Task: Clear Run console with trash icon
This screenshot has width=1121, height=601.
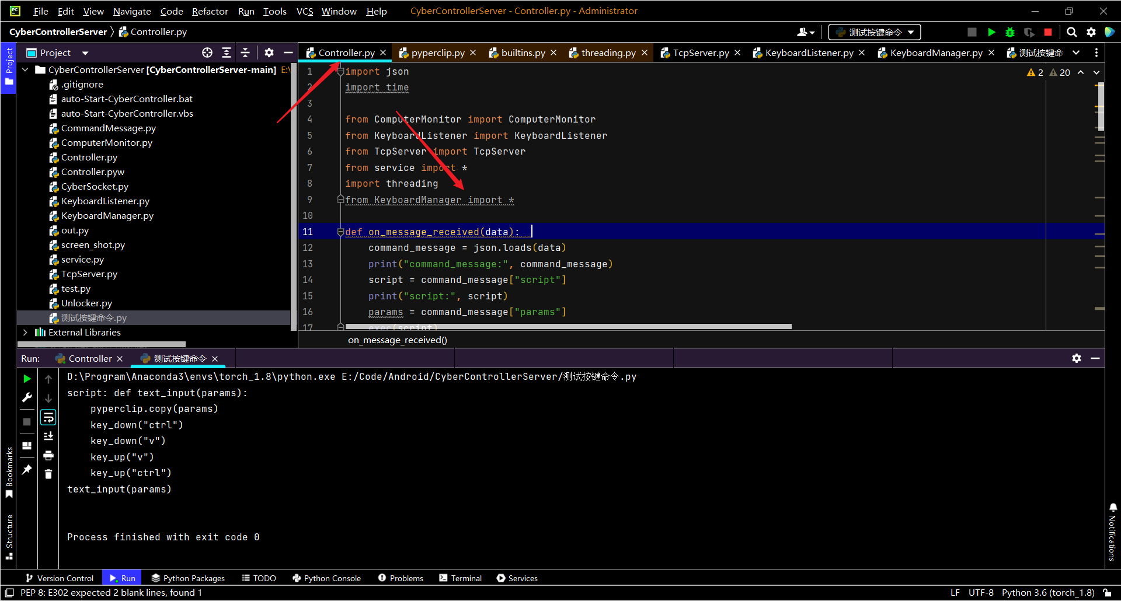Action: pyautogui.click(x=48, y=474)
